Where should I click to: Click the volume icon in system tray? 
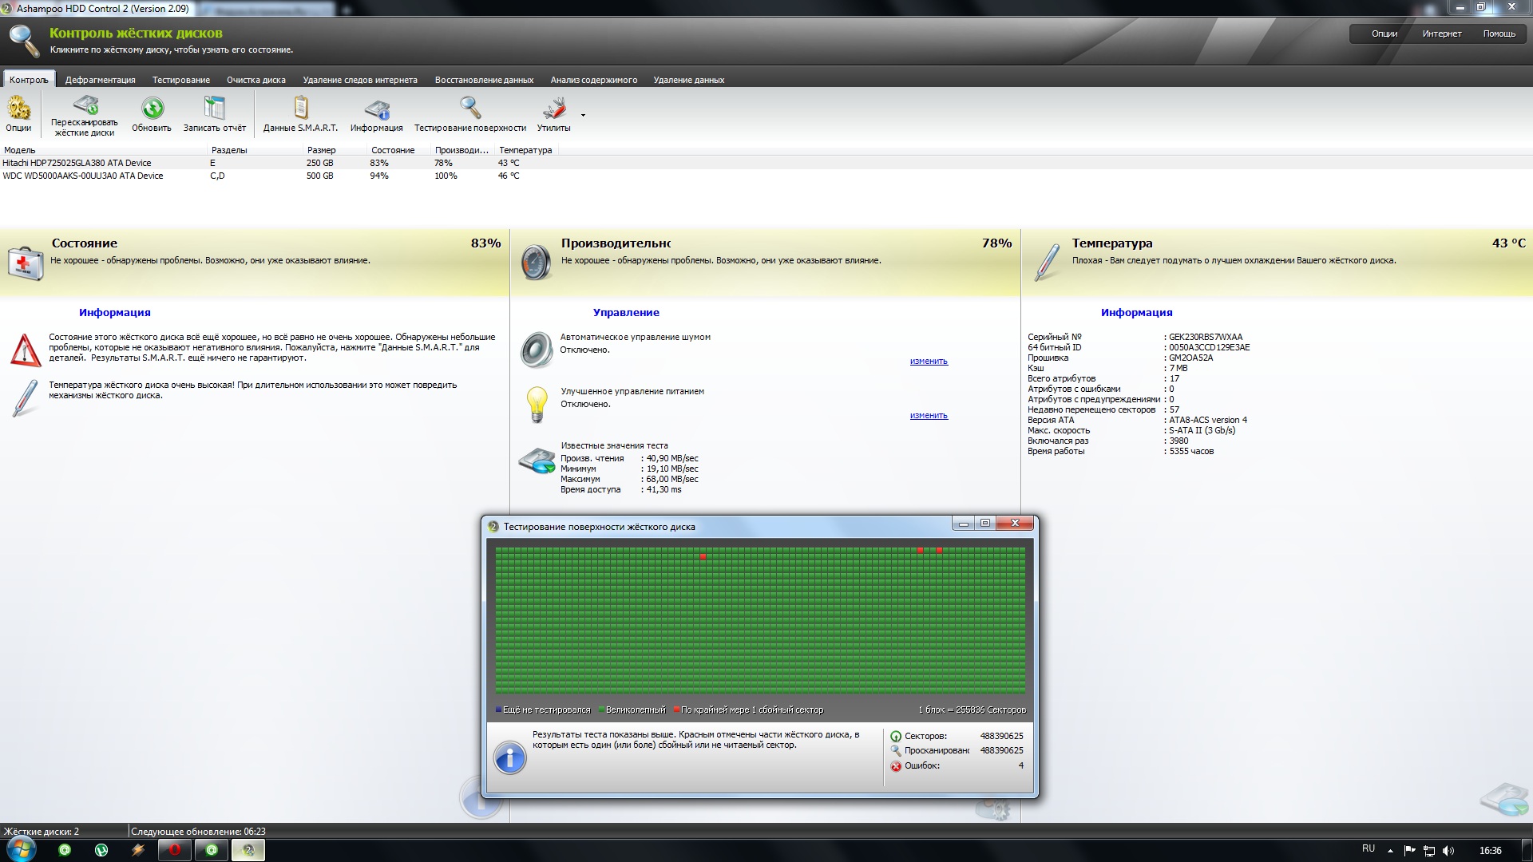(1449, 851)
